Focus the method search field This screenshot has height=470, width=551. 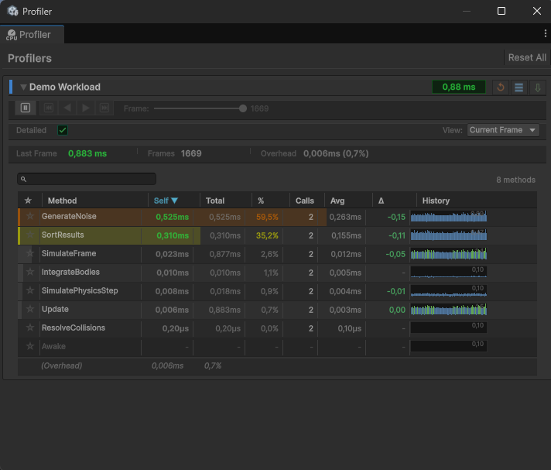(87, 179)
